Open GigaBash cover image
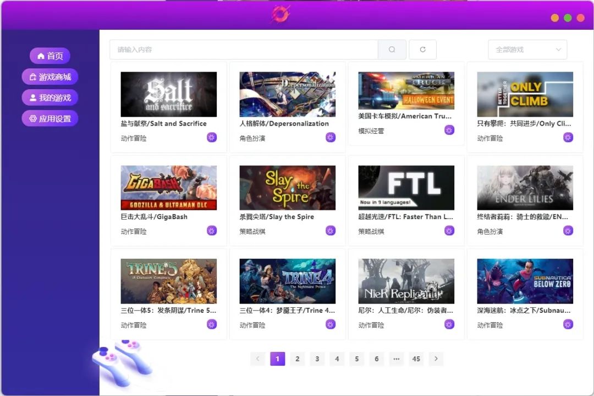This screenshot has height=396, width=594. point(169,188)
